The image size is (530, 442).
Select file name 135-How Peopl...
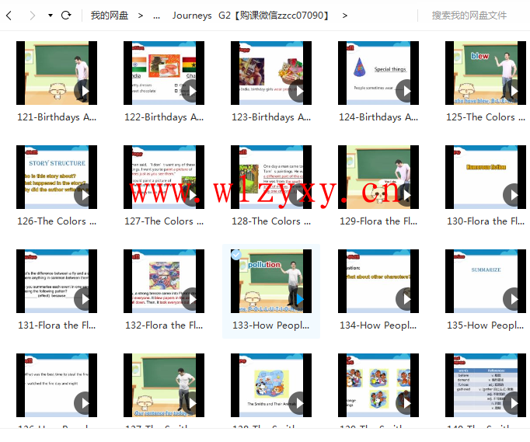[x=486, y=325]
